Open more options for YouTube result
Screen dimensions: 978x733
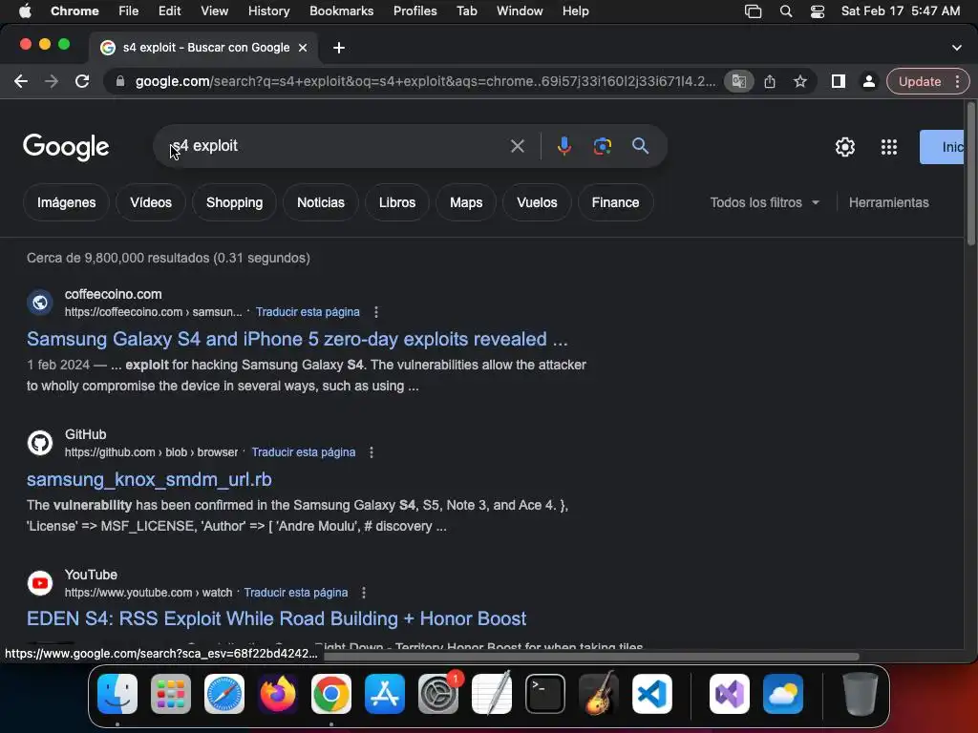364,592
